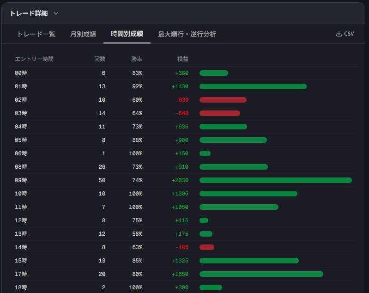Click the 勝率 column header
The height and width of the screenshot is (293, 369).
137,59
